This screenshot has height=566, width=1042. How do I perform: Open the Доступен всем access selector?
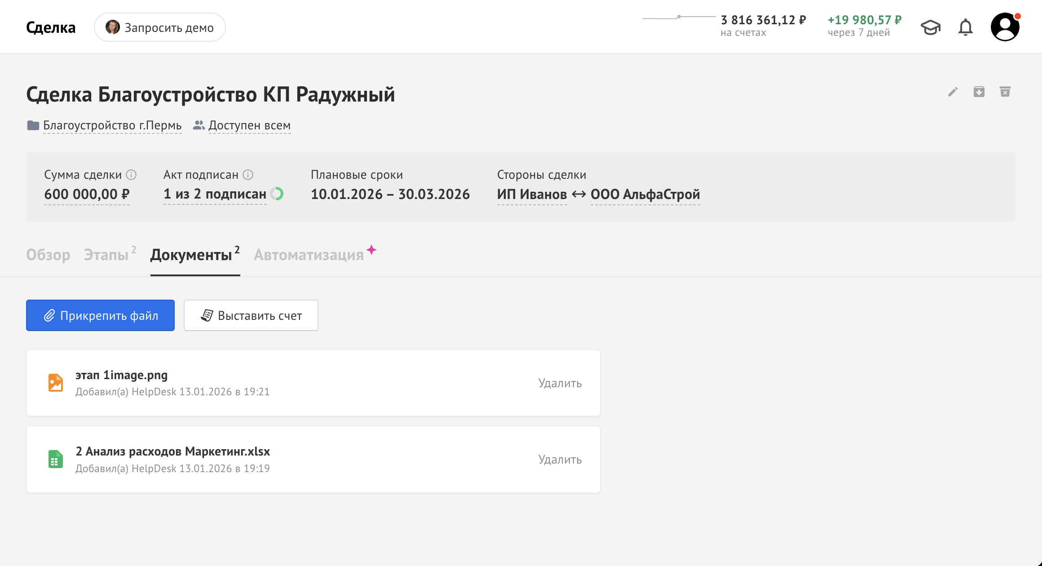[249, 125]
